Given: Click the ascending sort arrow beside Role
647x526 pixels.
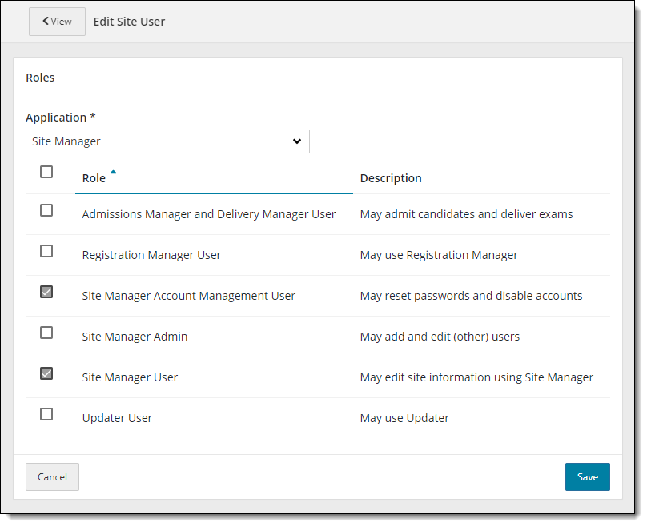Looking at the screenshot, I should [x=113, y=172].
